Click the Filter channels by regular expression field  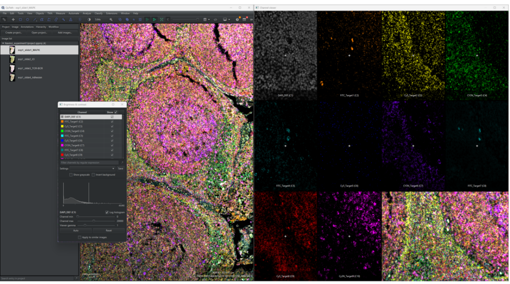coord(90,163)
